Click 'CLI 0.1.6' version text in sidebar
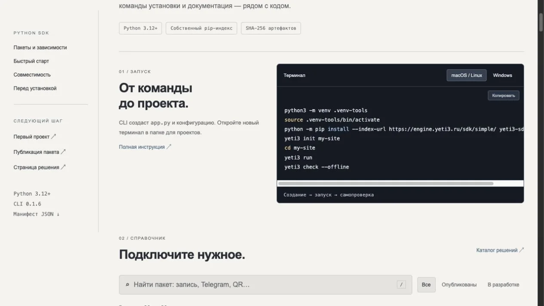 28,204
